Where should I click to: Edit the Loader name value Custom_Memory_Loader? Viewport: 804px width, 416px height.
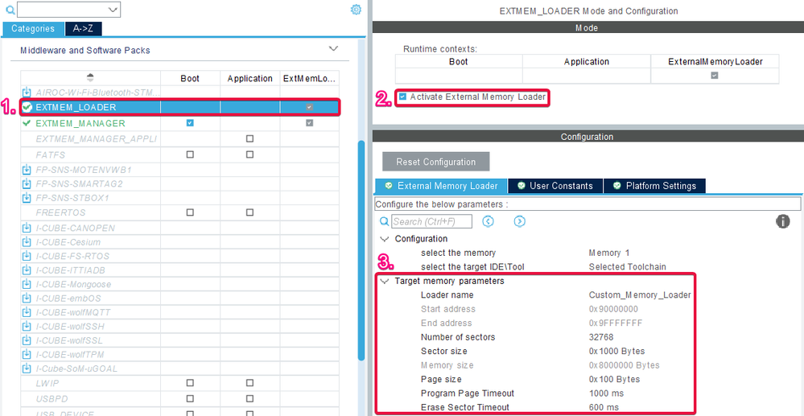[x=640, y=295]
